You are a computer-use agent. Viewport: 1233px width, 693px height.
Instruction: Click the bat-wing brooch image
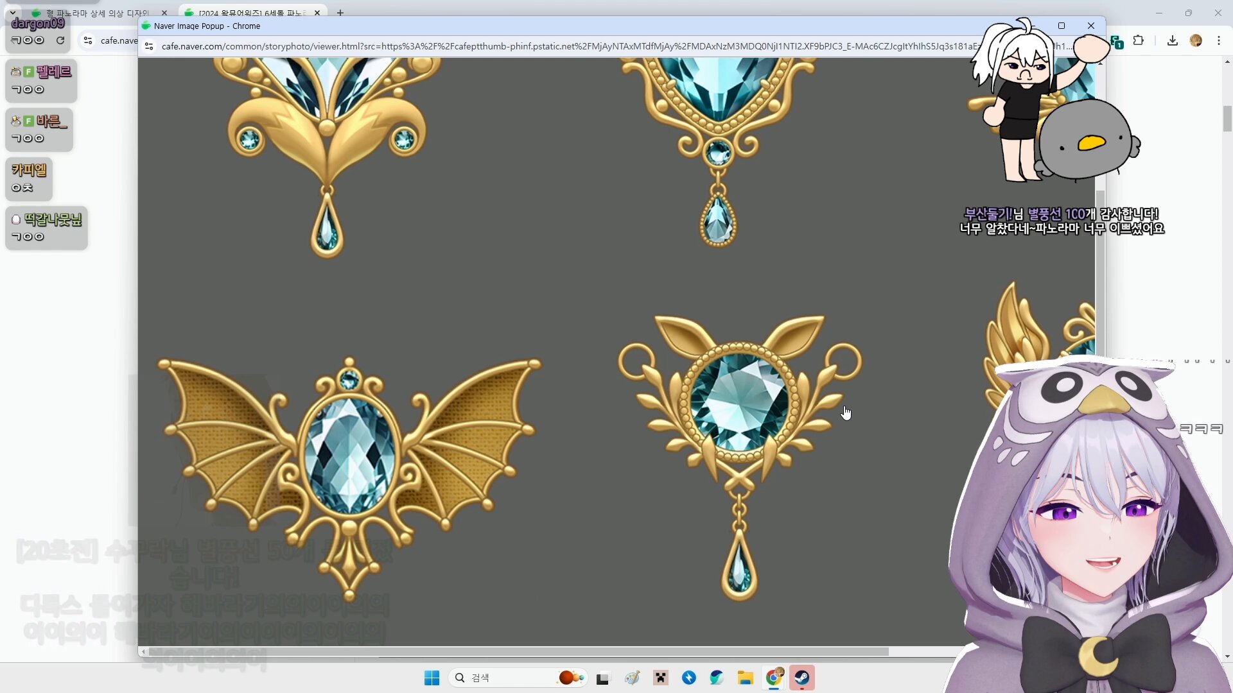click(x=349, y=479)
